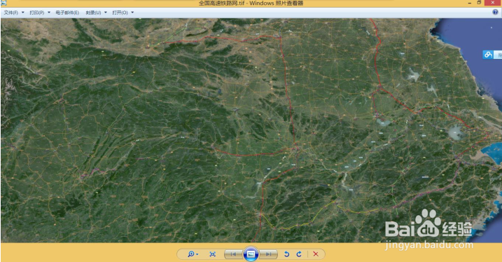Open the 打印(P) menu
This screenshot has height=262, width=502.
coord(37,13)
